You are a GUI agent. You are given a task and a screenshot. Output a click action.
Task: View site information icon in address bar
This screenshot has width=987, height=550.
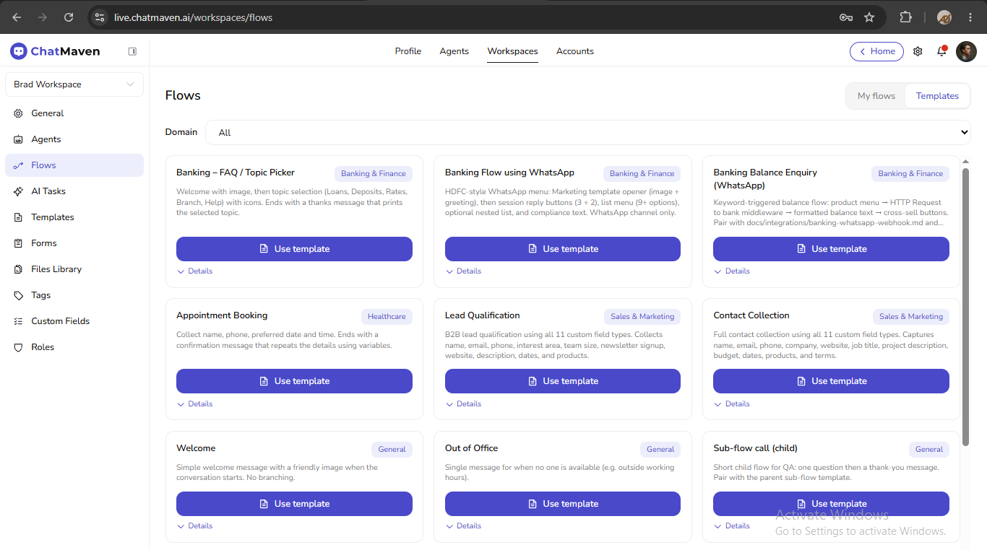click(100, 17)
